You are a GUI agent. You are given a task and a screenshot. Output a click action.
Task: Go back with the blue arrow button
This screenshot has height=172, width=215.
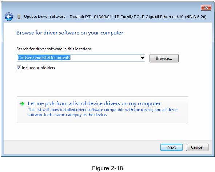point(9,17)
